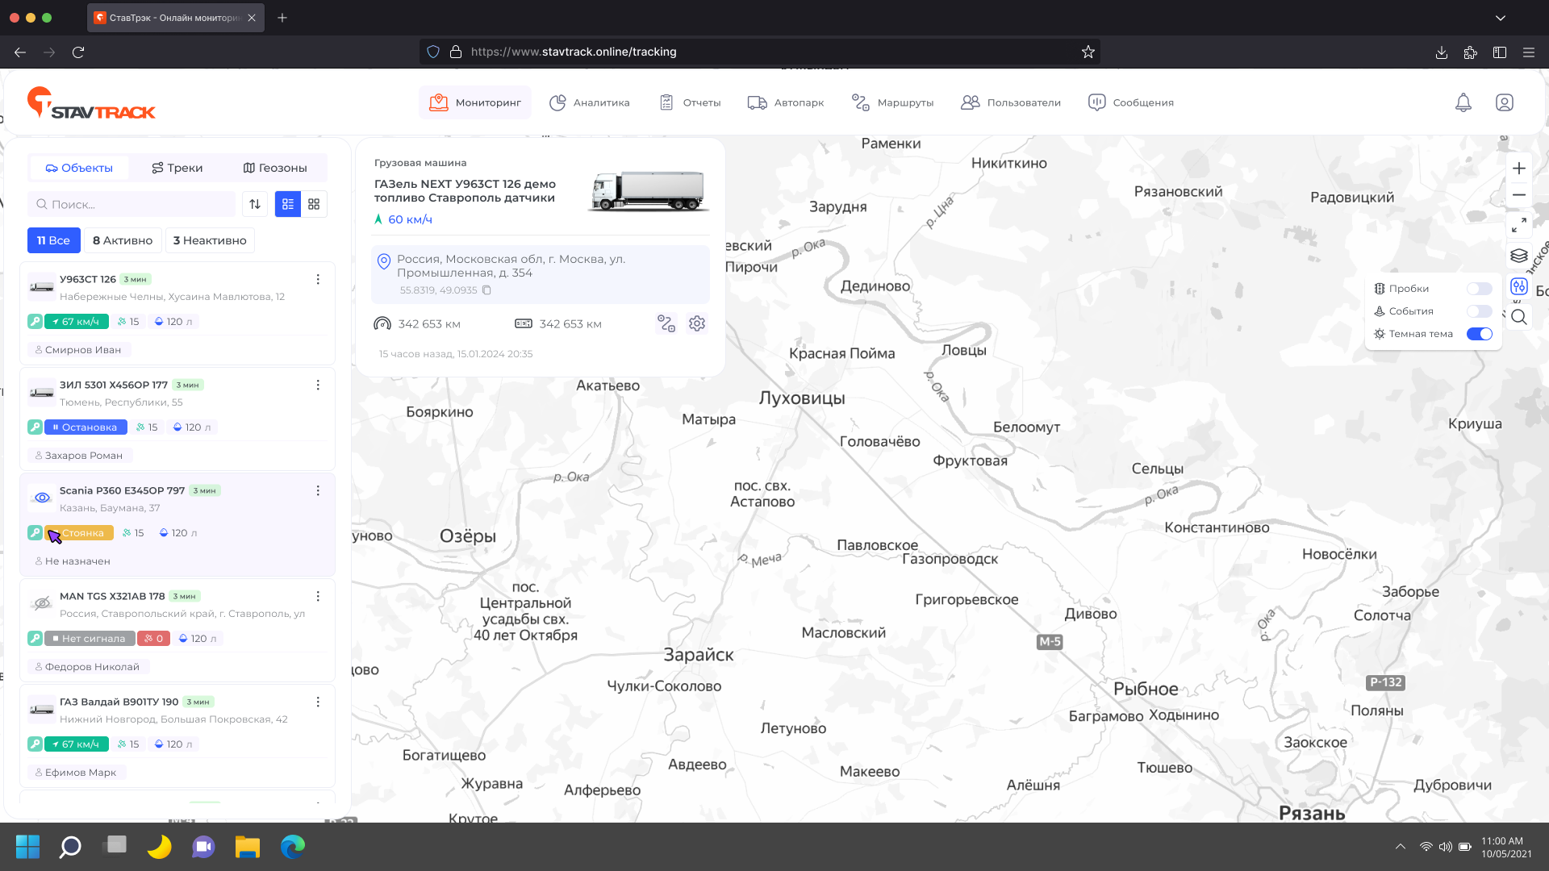Toggle visibility eye for Scania P360
The image size is (1549, 871).
tap(42, 498)
